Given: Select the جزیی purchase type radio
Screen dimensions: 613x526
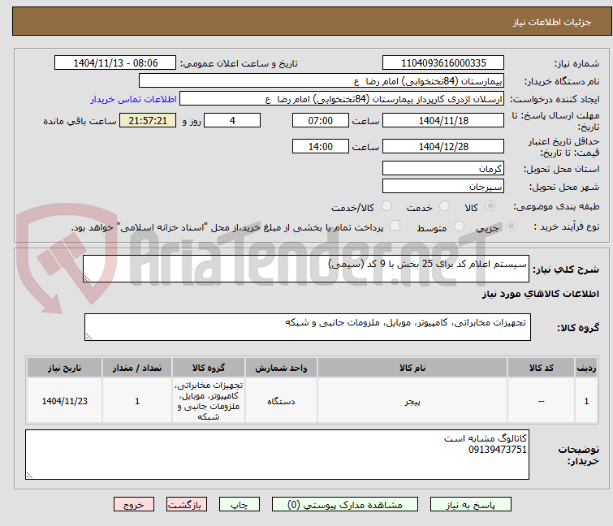Looking at the screenshot, I should [511, 226].
